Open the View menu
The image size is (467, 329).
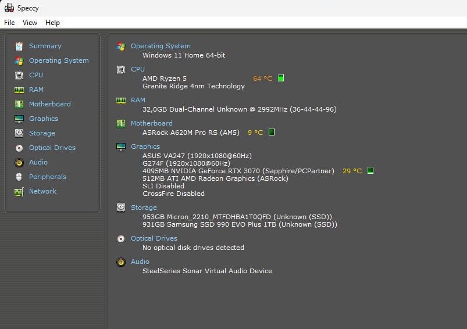coord(30,23)
